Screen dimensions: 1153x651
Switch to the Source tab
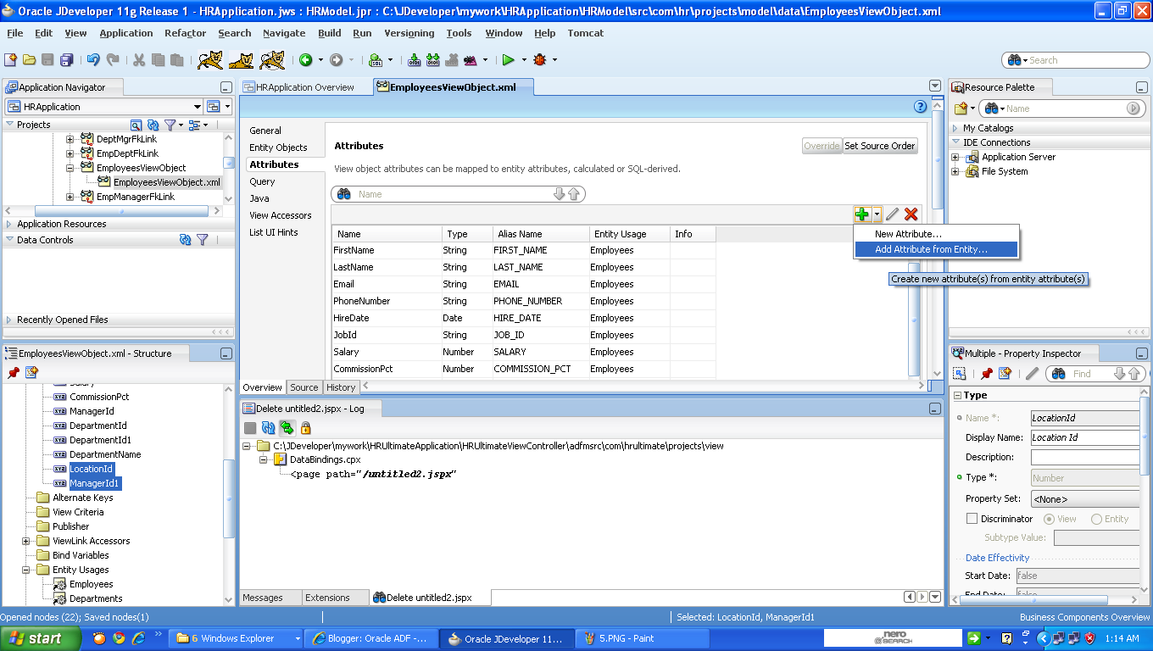(x=304, y=387)
